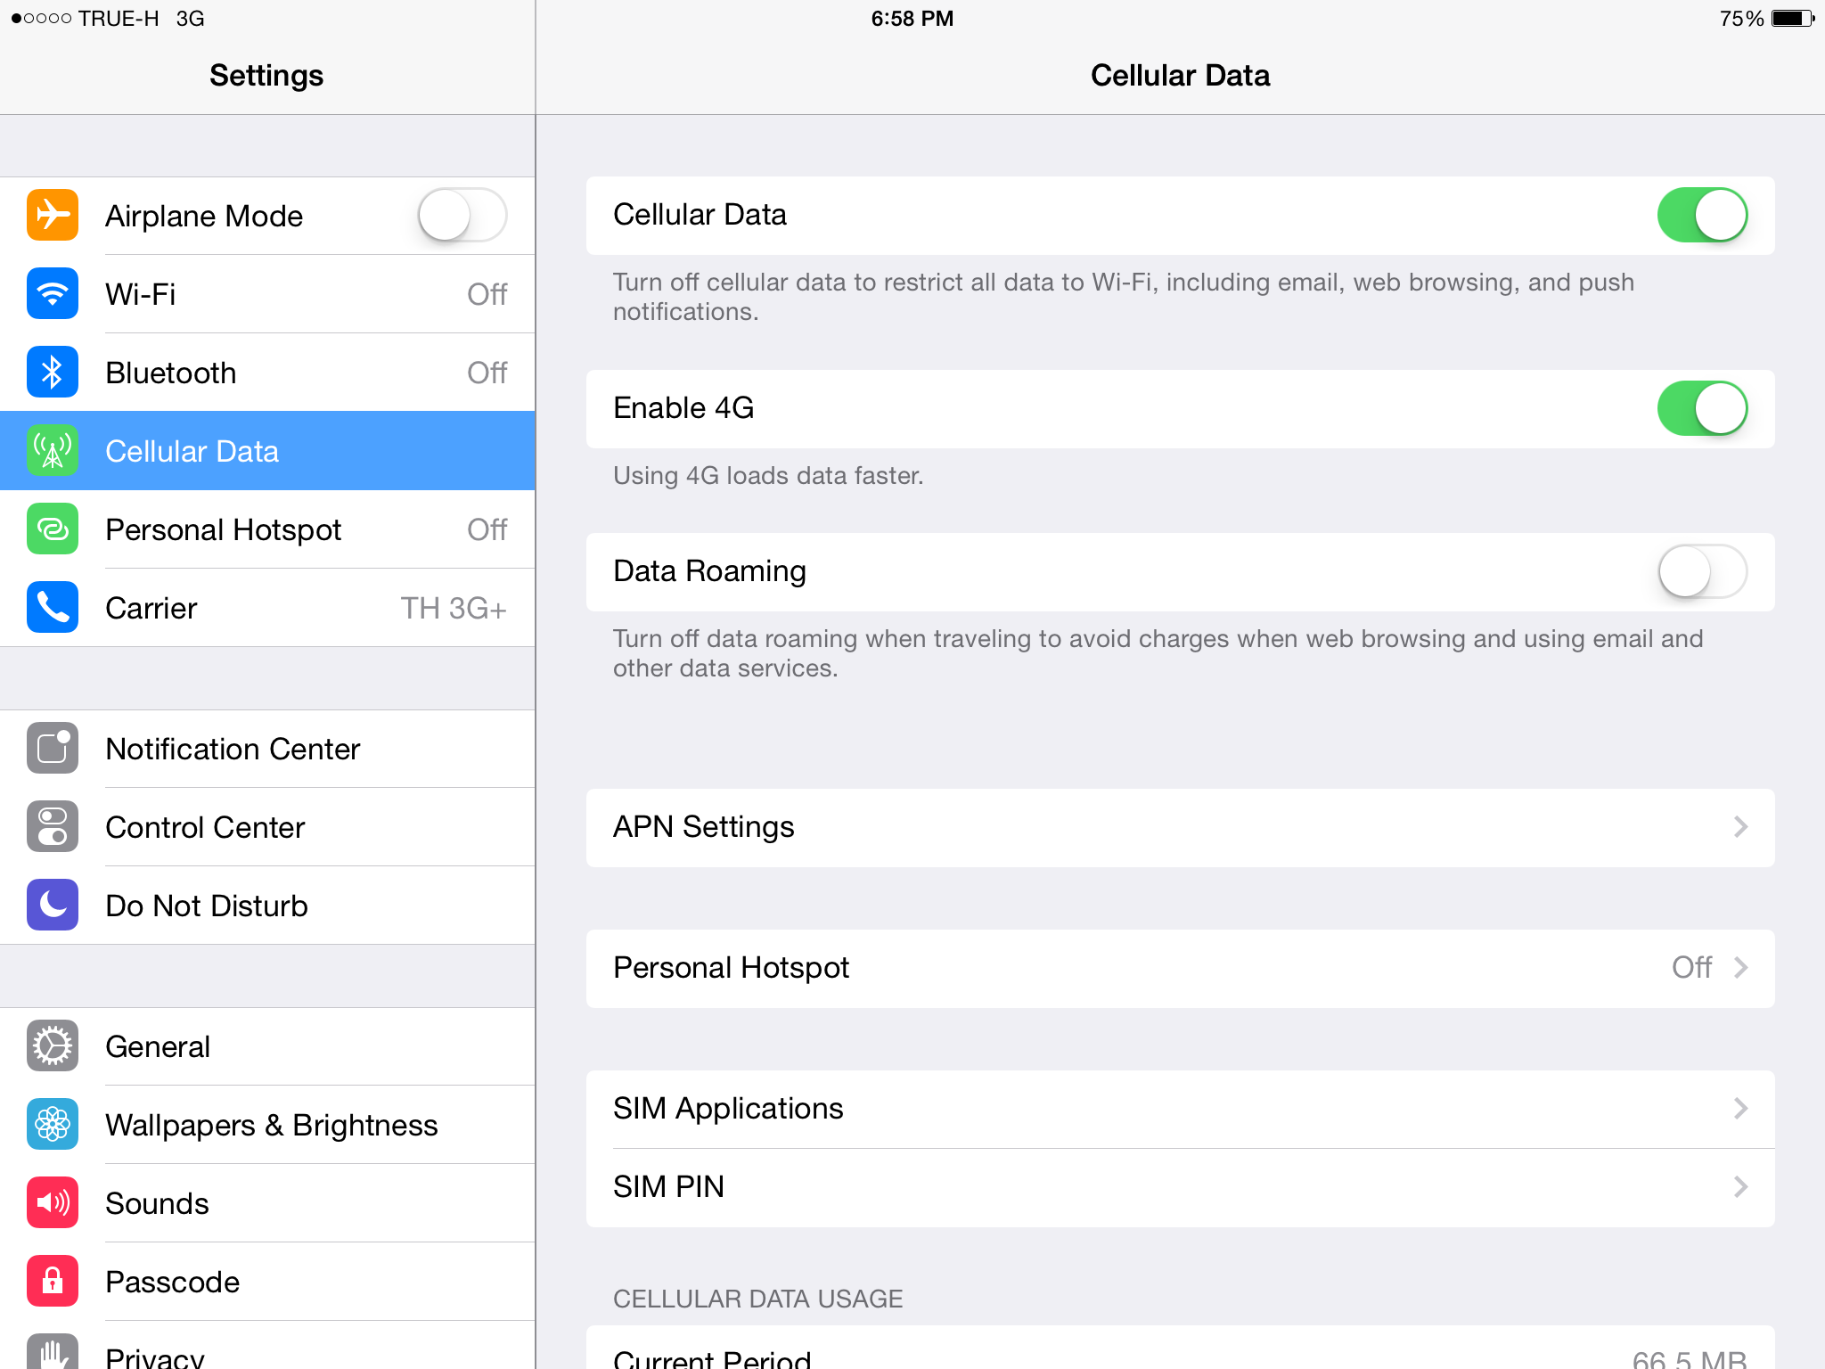The width and height of the screenshot is (1825, 1369).
Task: Turn on Data Roaming switch
Action: 1701,571
